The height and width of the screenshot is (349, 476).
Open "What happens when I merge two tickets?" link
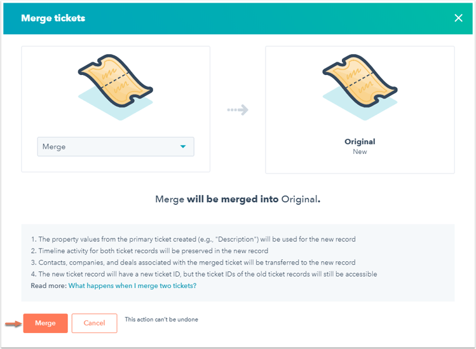tap(132, 286)
